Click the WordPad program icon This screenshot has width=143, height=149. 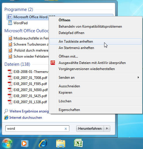[10, 23]
